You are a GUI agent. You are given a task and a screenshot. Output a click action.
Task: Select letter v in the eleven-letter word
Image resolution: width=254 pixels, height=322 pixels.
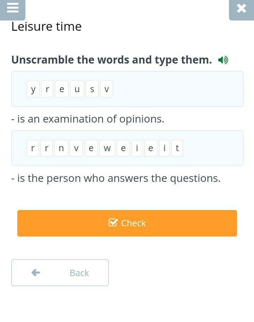tap(76, 148)
